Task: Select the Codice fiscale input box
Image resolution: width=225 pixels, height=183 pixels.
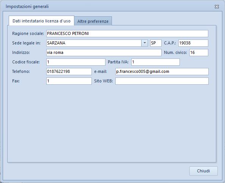Action: click(x=76, y=62)
